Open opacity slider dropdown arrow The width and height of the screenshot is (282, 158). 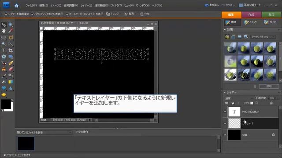tap(277, 98)
